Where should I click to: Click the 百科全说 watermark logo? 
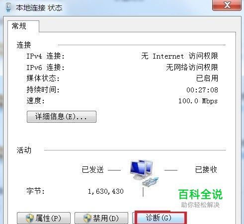(200, 198)
